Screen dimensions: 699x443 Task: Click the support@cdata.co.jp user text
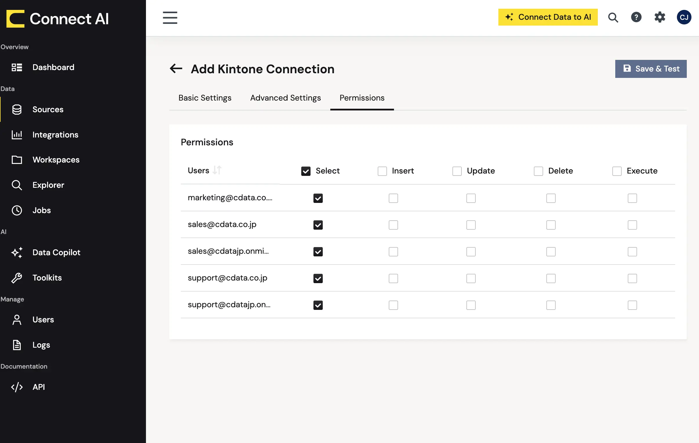pyautogui.click(x=227, y=278)
